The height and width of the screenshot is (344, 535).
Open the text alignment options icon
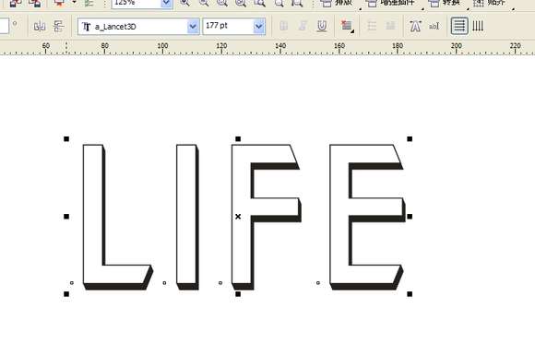(347, 26)
